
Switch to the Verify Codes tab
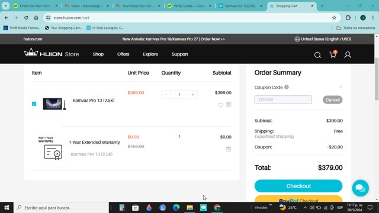pyautogui.click(x=189, y=6)
